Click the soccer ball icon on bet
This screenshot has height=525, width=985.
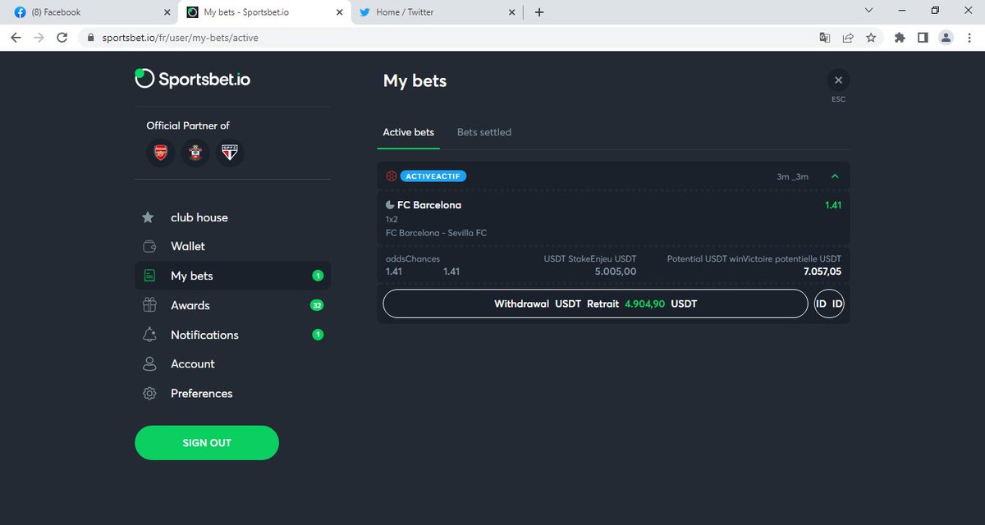392,176
